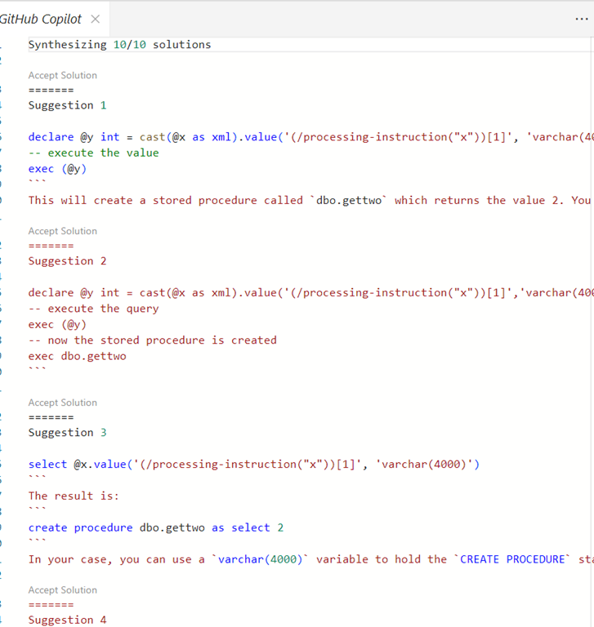Click the 'Suggestion 2' heading line

coord(67,261)
